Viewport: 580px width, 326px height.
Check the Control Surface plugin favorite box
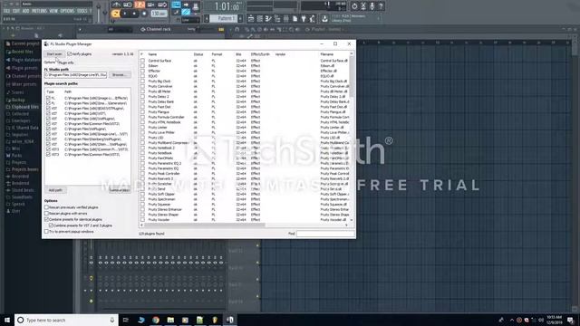143,61
